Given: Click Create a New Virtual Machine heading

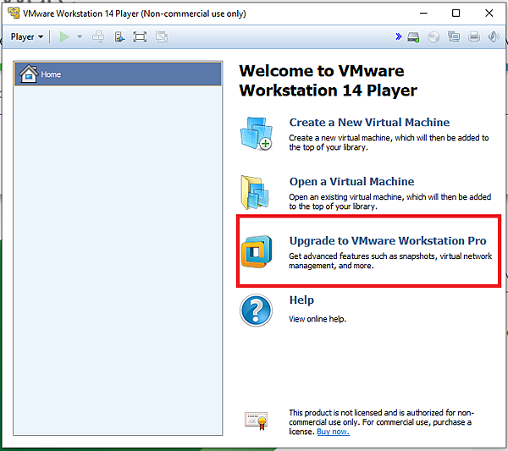Looking at the screenshot, I should [369, 123].
